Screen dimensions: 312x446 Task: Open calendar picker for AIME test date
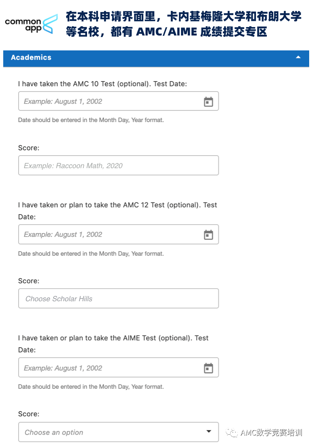click(x=208, y=368)
